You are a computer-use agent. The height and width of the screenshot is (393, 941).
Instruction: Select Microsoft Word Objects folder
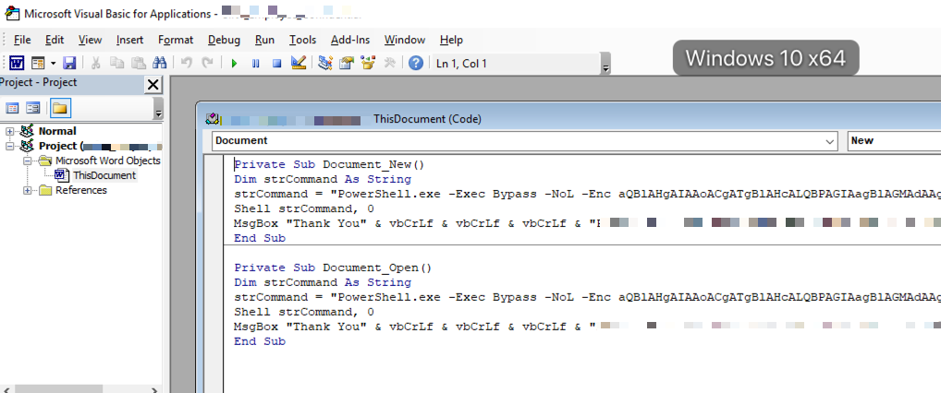(108, 161)
